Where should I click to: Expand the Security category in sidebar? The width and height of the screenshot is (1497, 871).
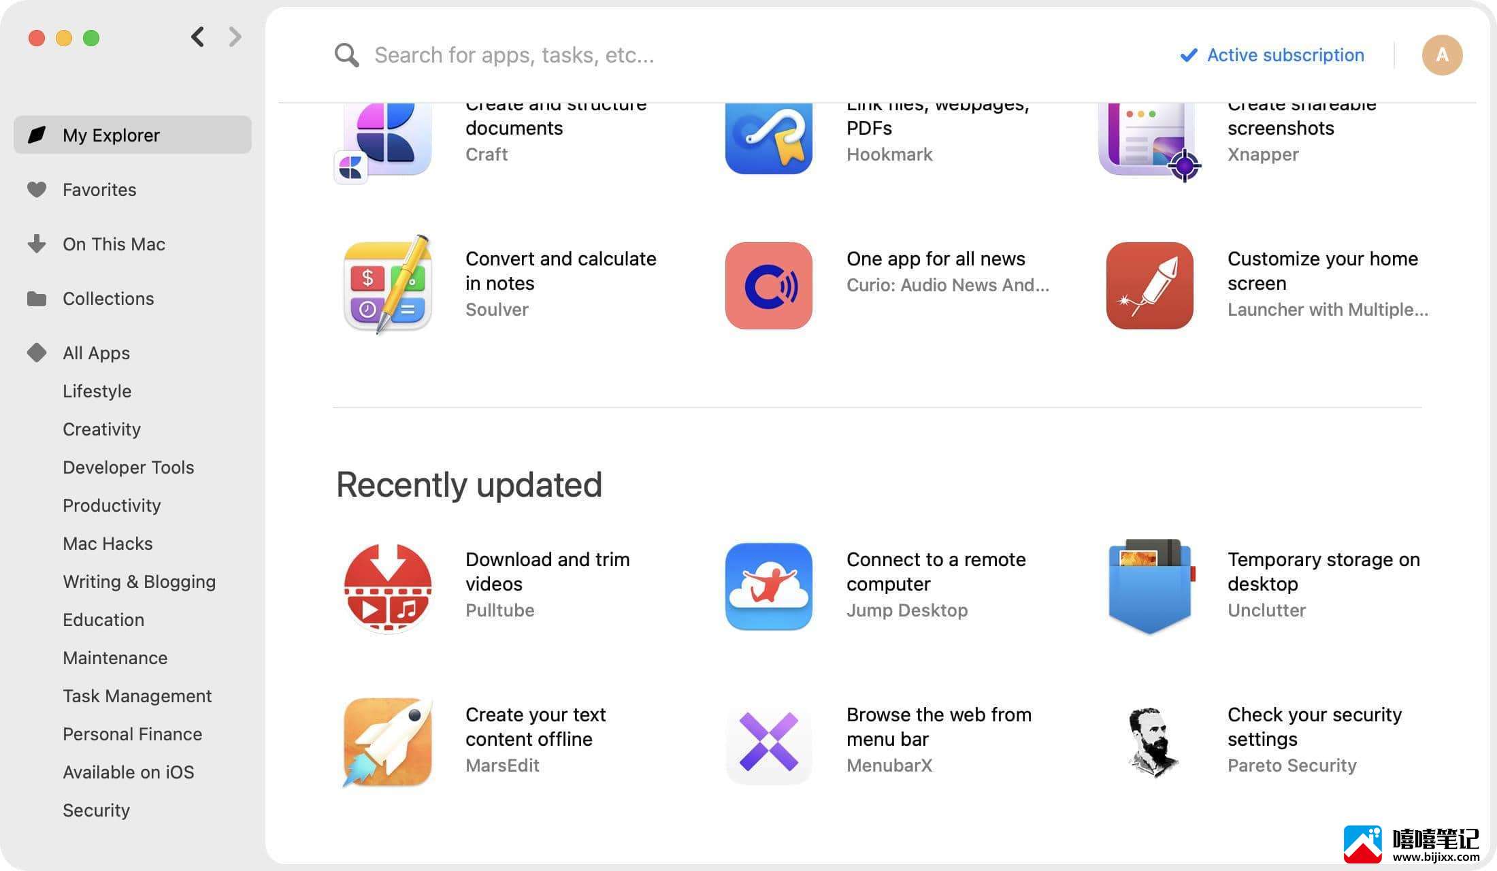(x=95, y=810)
